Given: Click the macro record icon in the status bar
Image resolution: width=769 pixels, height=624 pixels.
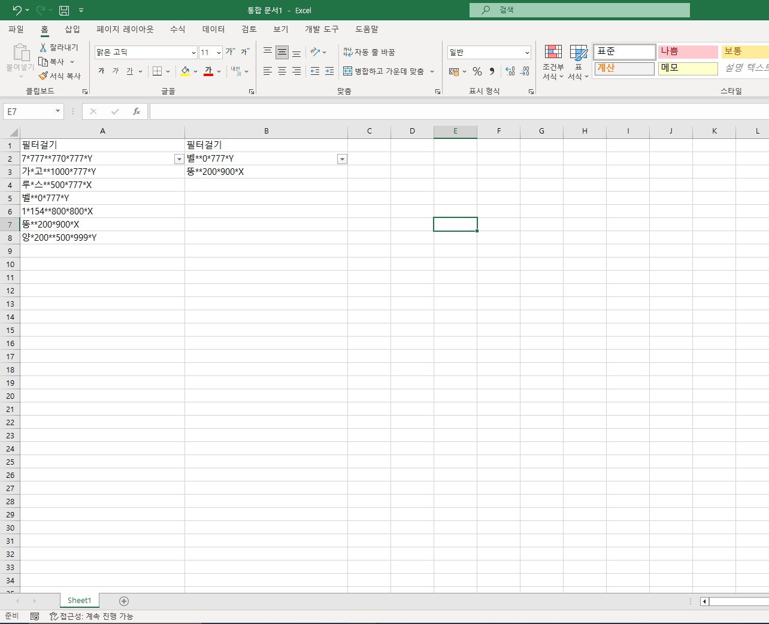Looking at the screenshot, I should pyautogui.click(x=35, y=616).
